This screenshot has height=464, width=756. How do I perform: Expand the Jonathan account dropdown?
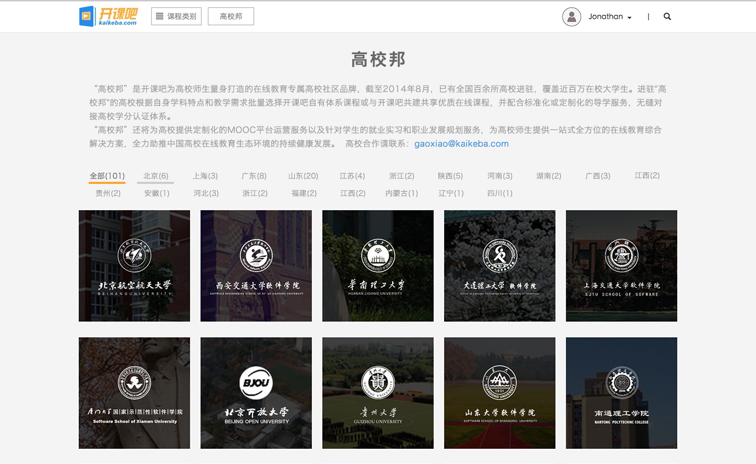[x=610, y=17]
